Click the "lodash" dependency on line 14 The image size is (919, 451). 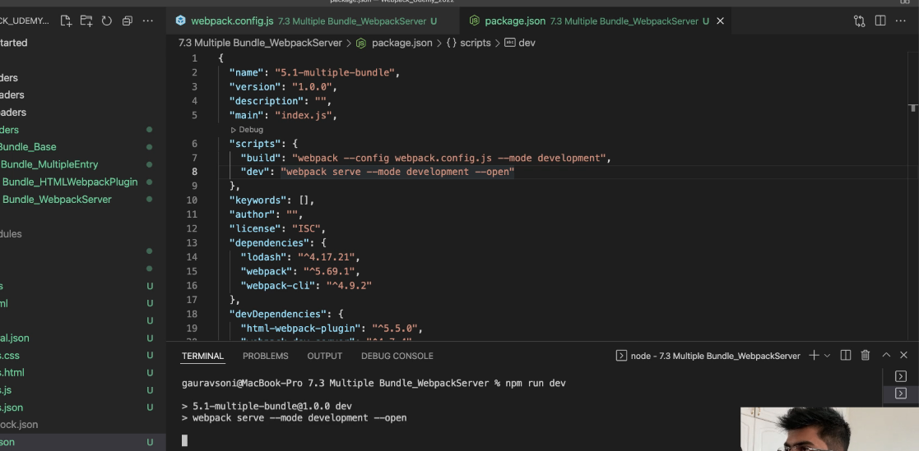coord(264,257)
